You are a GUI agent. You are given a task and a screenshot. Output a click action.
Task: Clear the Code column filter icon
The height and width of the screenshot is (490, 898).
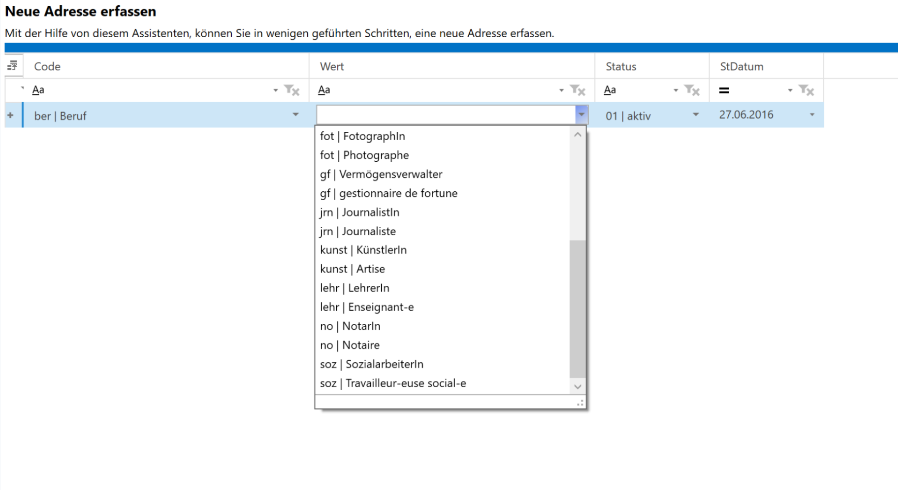(x=292, y=90)
